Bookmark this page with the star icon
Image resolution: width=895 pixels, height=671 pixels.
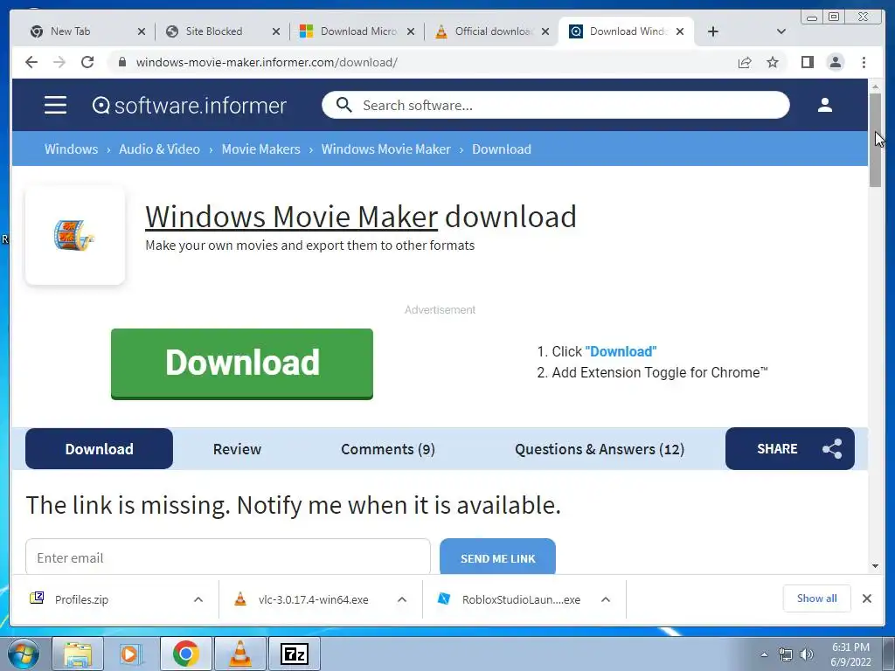773,62
